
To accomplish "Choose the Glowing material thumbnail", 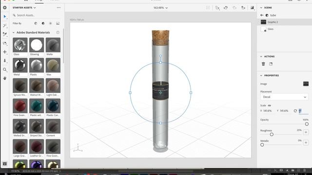I will (x=37, y=45).
